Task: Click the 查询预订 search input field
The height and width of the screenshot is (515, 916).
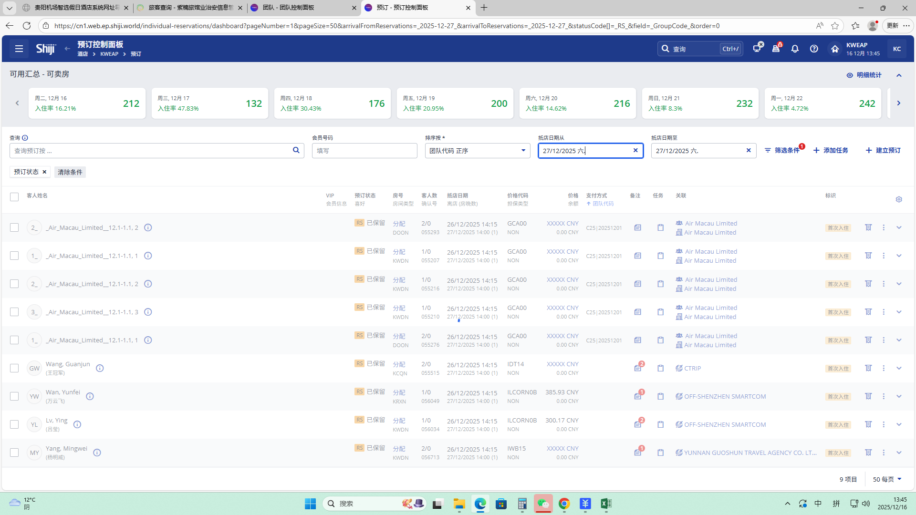Action: click(x=152, y=151)
